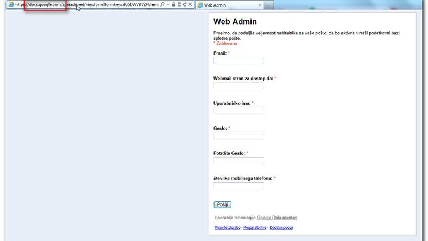428x241 pixels.
Task: Stop page loading with the X icon
Action: point(190,4)
